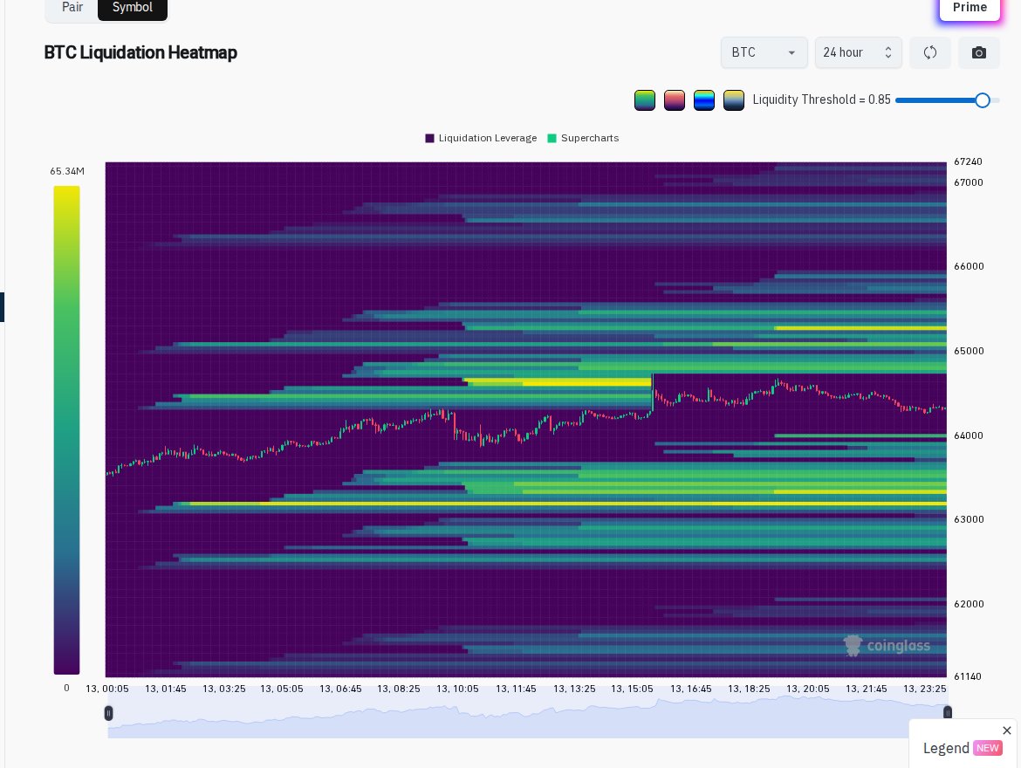Image resolution: width=1021 pixels, height=768 pixels.
Task: Choose the yellow-navy color scheme swatch
Action: (734, 99)
